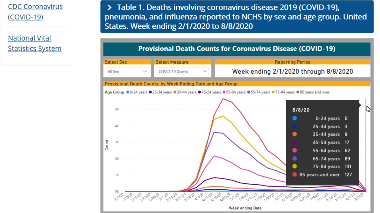Click the Count label on the y-axis

pos(107,145)
